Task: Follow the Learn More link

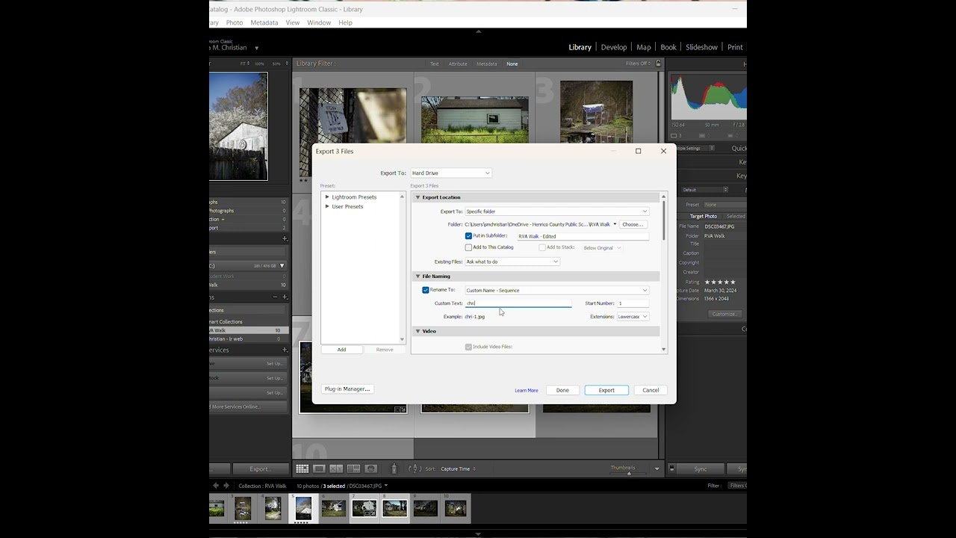Action: pos(527,391)
